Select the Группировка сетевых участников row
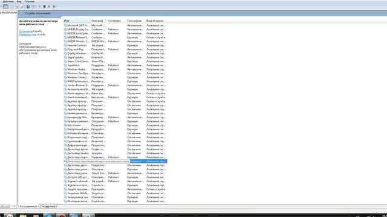 (115, 141)
